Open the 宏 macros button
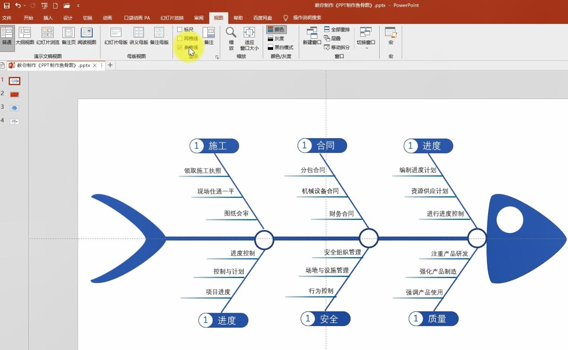 [391, 36]
